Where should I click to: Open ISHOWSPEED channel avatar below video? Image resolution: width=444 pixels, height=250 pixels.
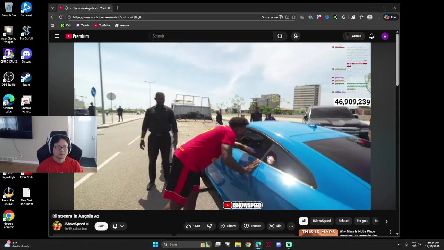point(57,226)
